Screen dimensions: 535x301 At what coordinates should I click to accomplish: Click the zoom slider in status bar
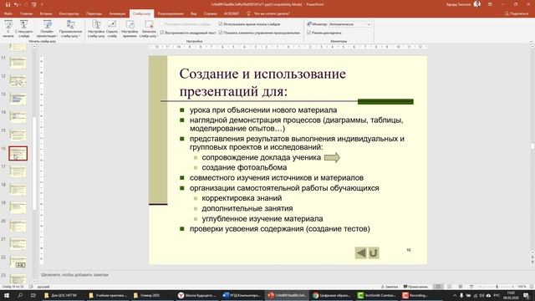click(497, 287)
